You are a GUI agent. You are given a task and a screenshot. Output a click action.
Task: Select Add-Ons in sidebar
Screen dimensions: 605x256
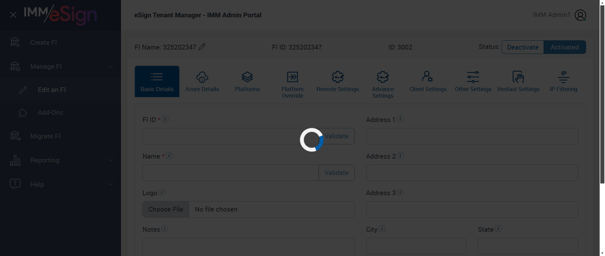[x=60, y=113]
